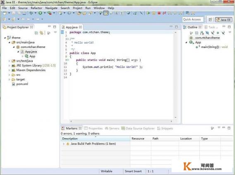The width and height of the screenshot is (235, 175).
Task: Click the editor horizontal scrollbar
Action: (x=121, y=121)
